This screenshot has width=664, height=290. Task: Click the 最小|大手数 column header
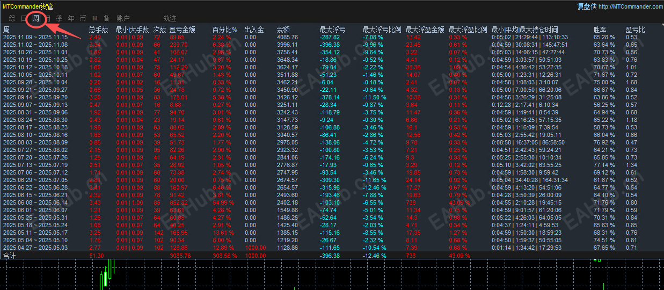pos(132,30)
